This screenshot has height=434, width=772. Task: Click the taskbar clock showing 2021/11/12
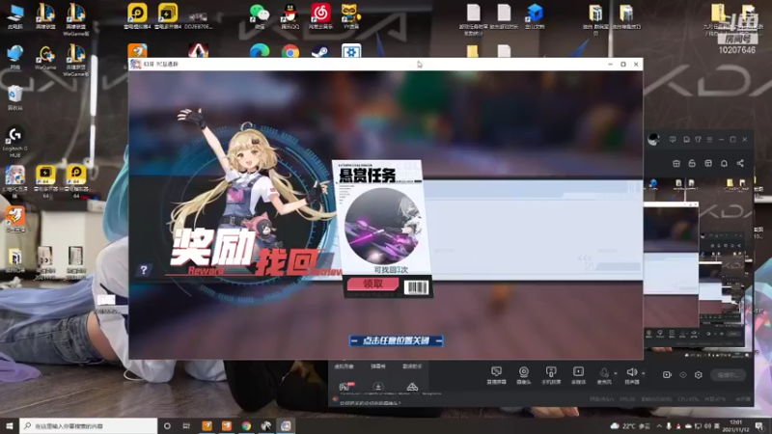tap(735, 425)
